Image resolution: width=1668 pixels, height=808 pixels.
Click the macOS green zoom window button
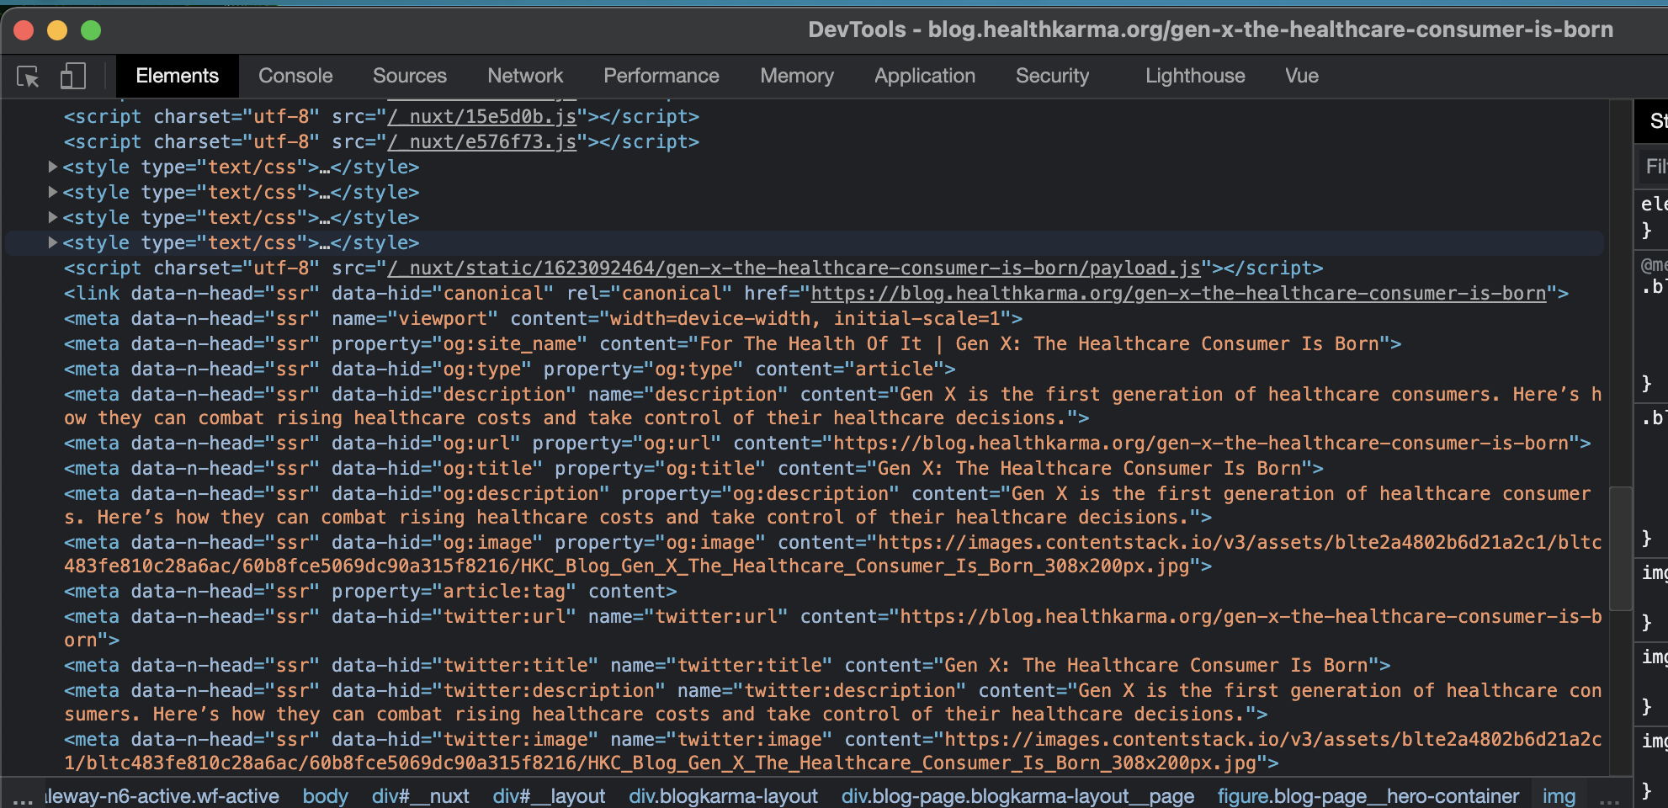click(x=91, y=31)
